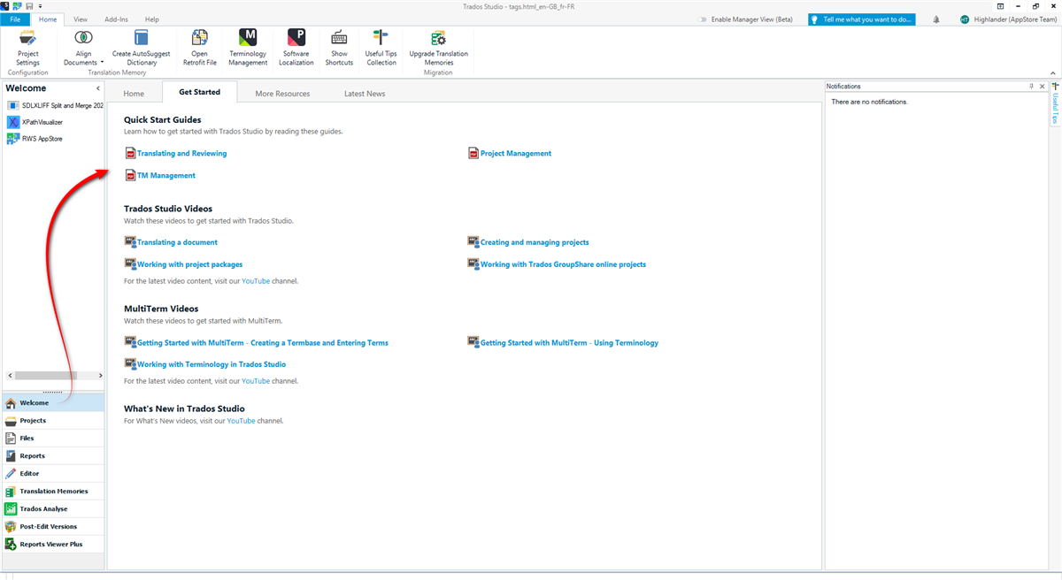
Task: Open the Post-Edit Versions view
Action: click(53, 527)
